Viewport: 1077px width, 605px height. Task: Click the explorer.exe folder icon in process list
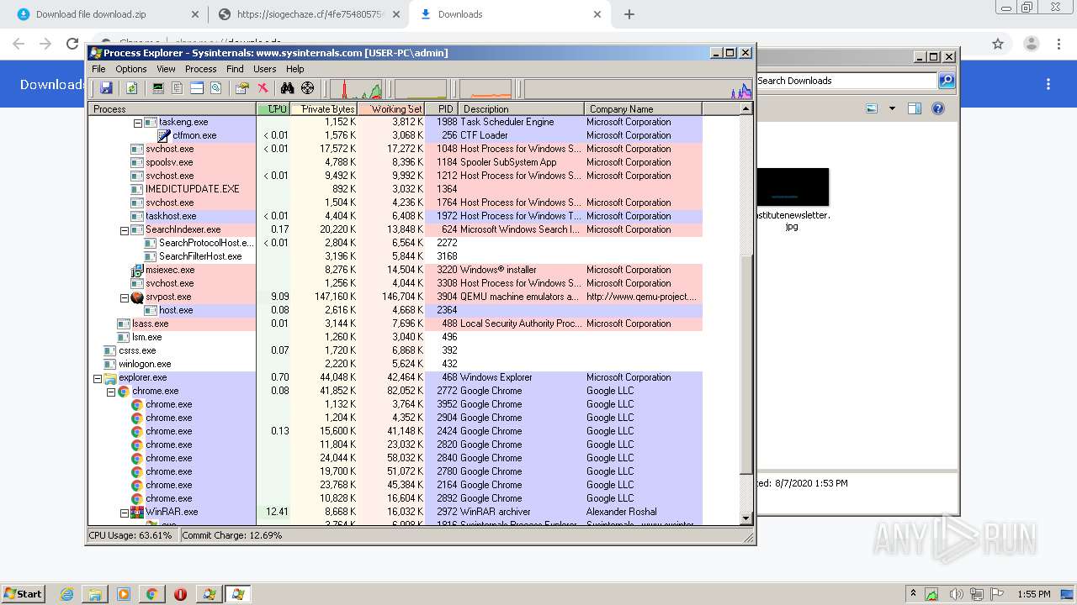tap(110, 377)
